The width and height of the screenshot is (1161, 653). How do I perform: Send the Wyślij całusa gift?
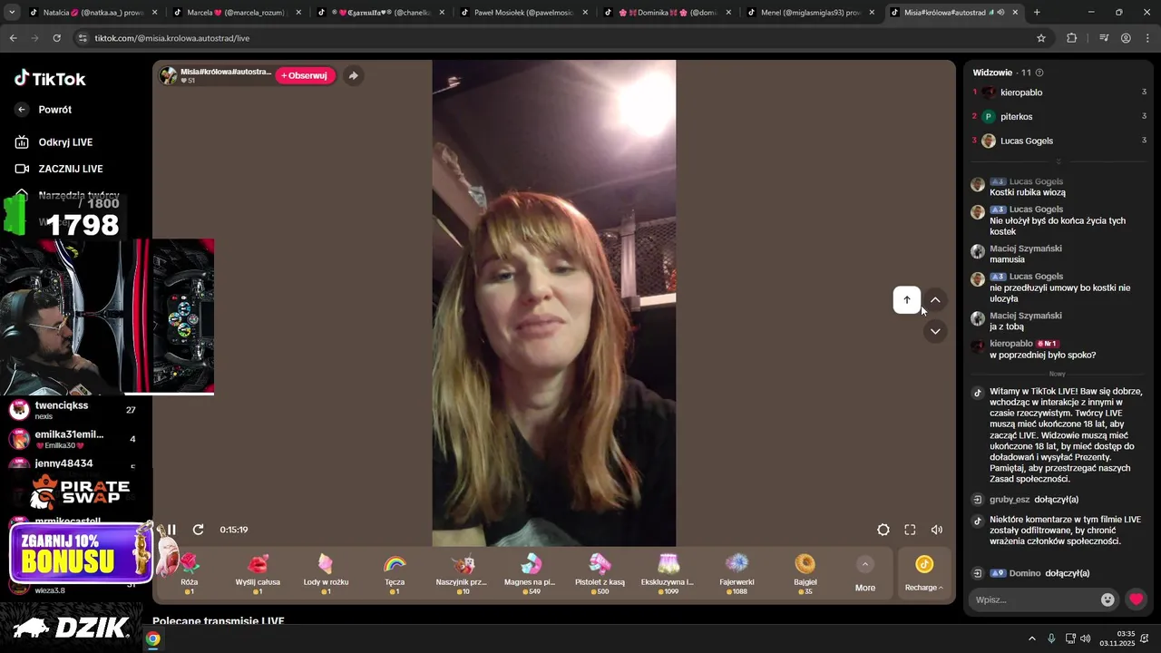point(258,573)
